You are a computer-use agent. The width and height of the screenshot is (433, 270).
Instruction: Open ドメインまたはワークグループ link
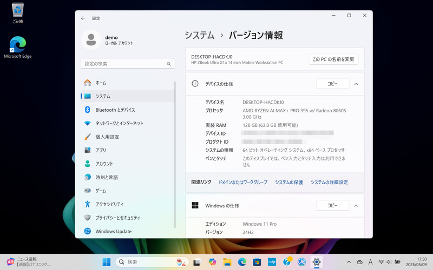click(x=243, y=182)
